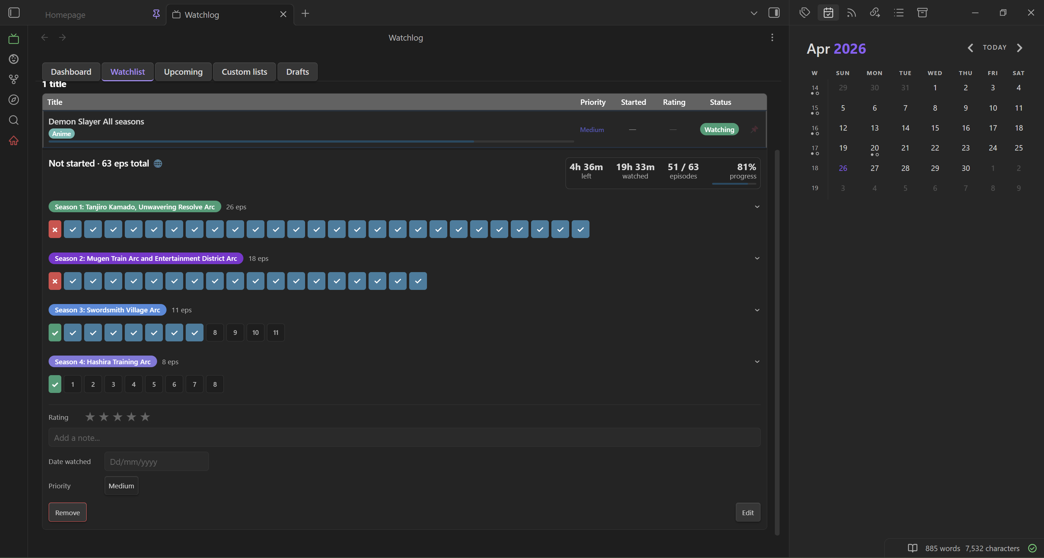The height and width of the screenshot is (558, 1044).
Task: Collapse Season 1 Tanjiro Kamado section
Action: [757, 207]
